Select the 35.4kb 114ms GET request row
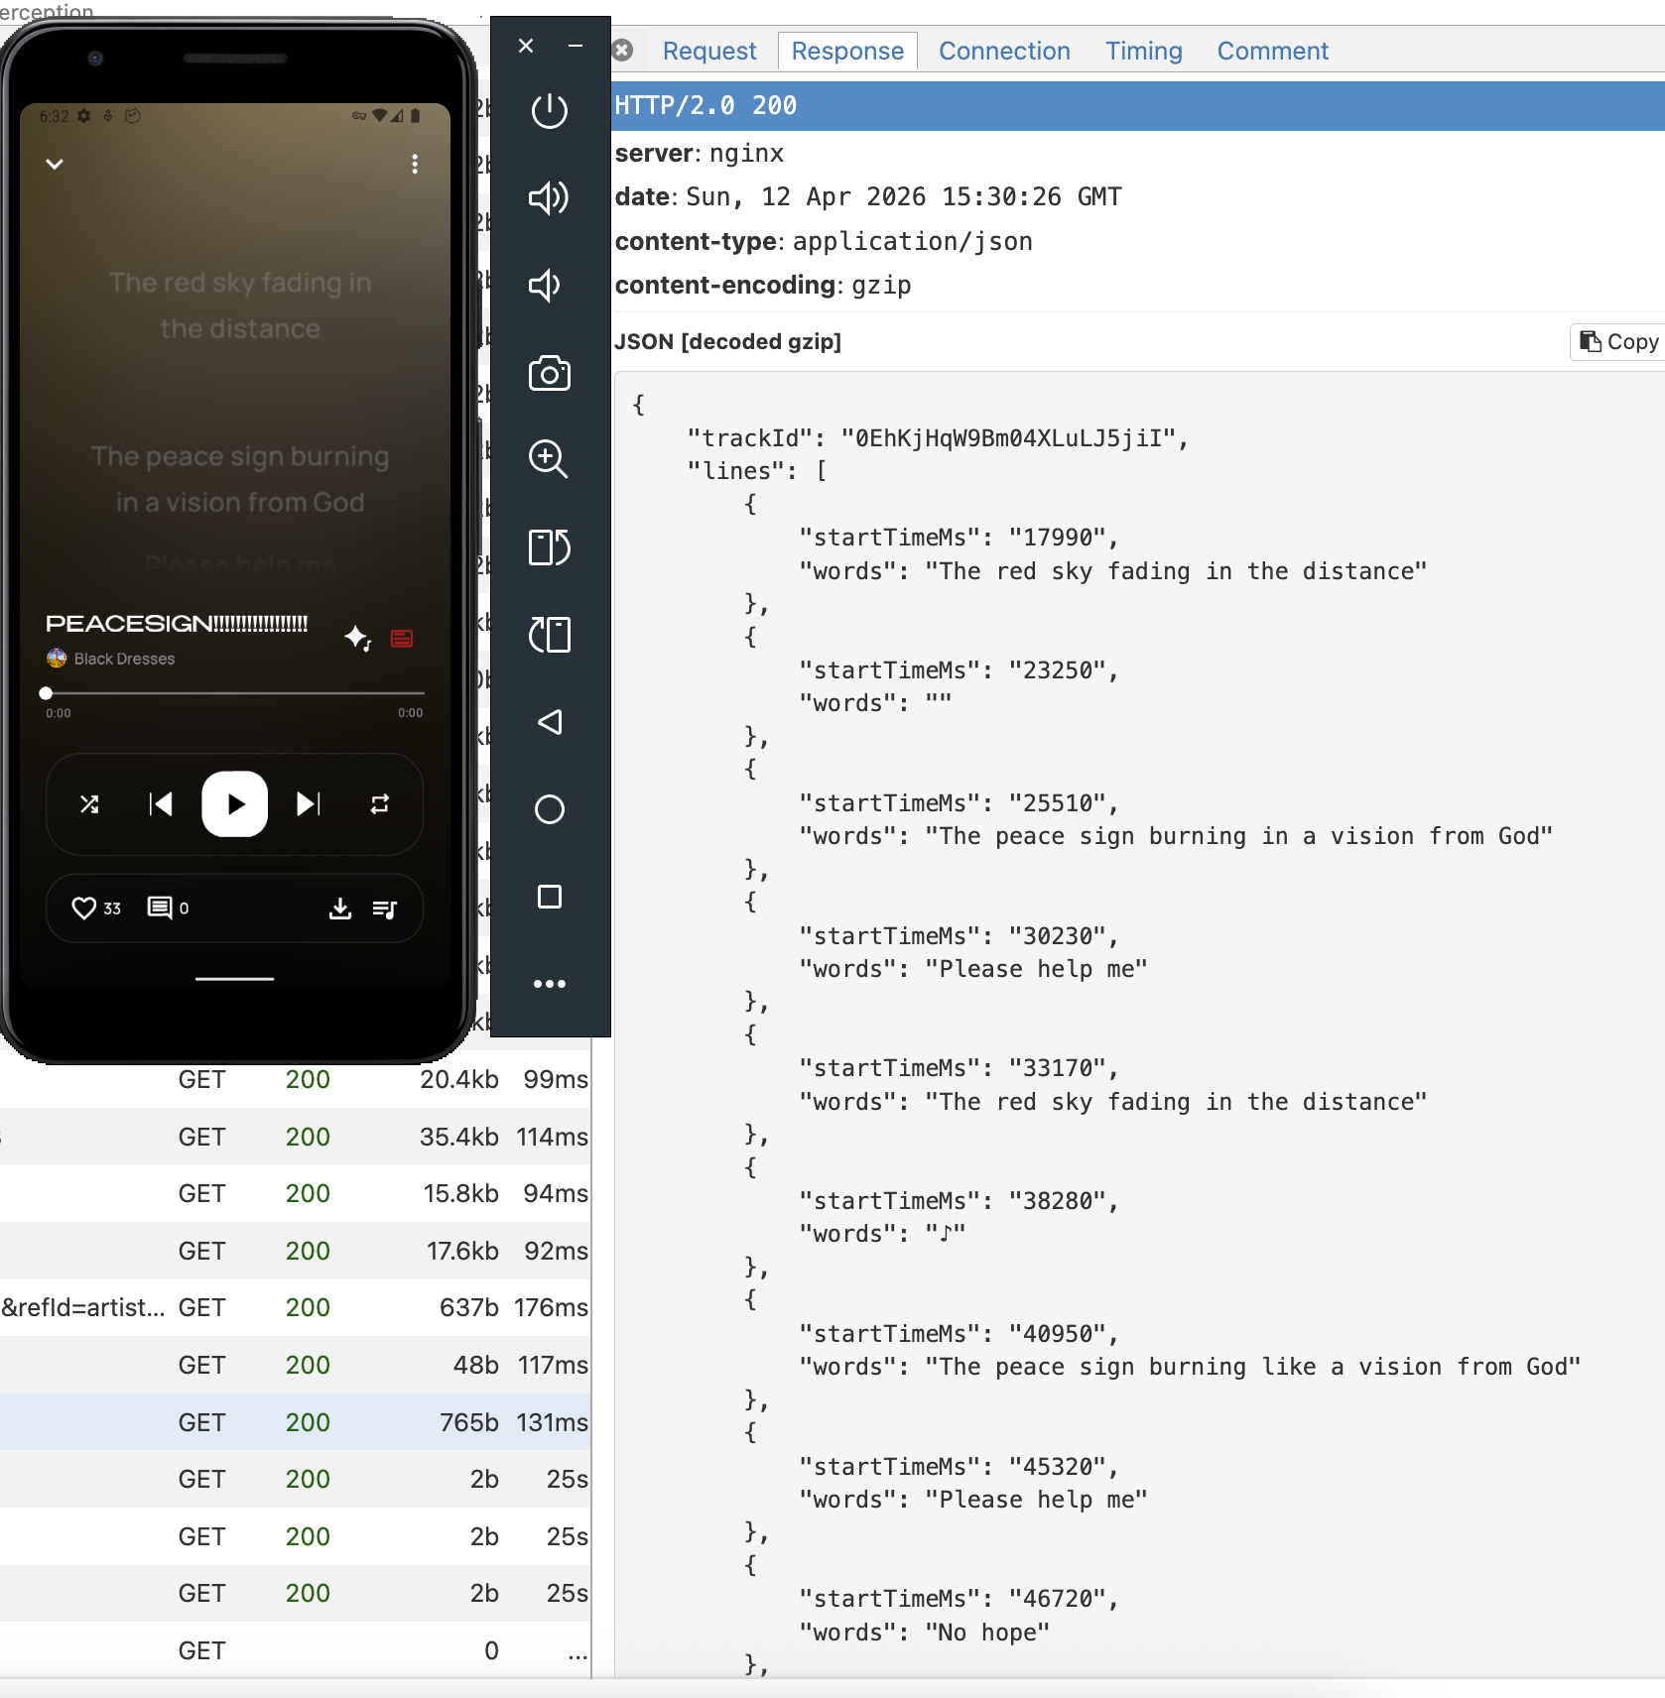Screen dimensions: 1665x1698 [x=295, y=1137]
